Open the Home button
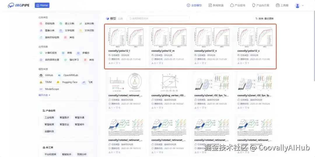Viewport: 315px width, 157px height. (42, 6)
